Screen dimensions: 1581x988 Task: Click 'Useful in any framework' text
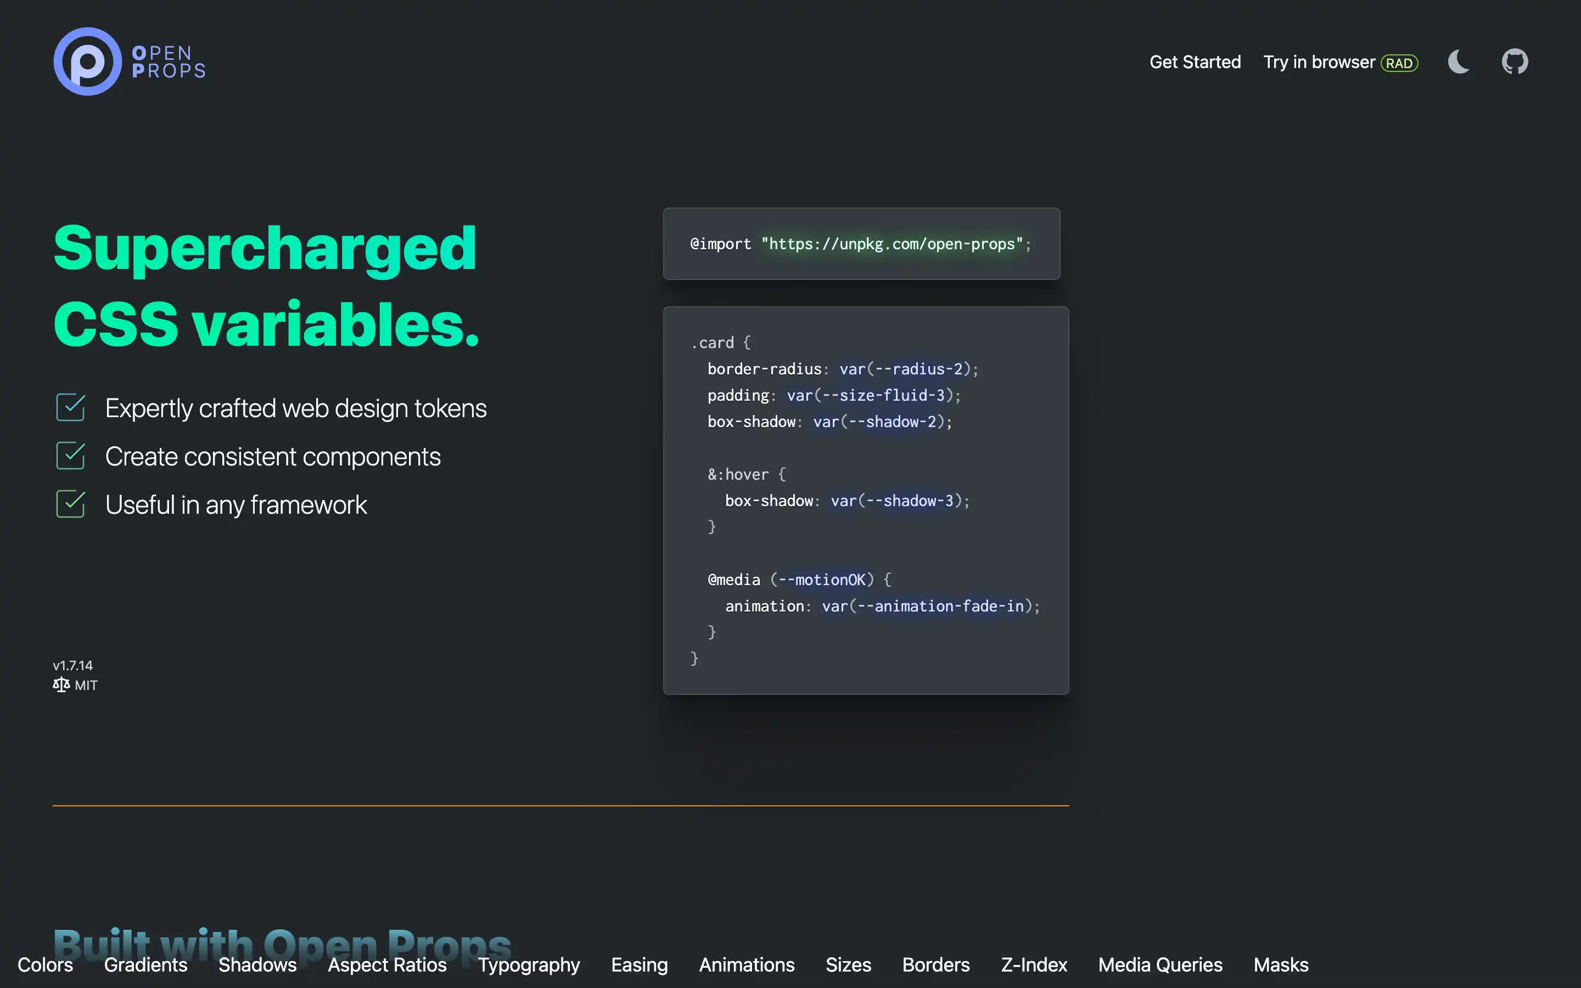pos(236,505)
